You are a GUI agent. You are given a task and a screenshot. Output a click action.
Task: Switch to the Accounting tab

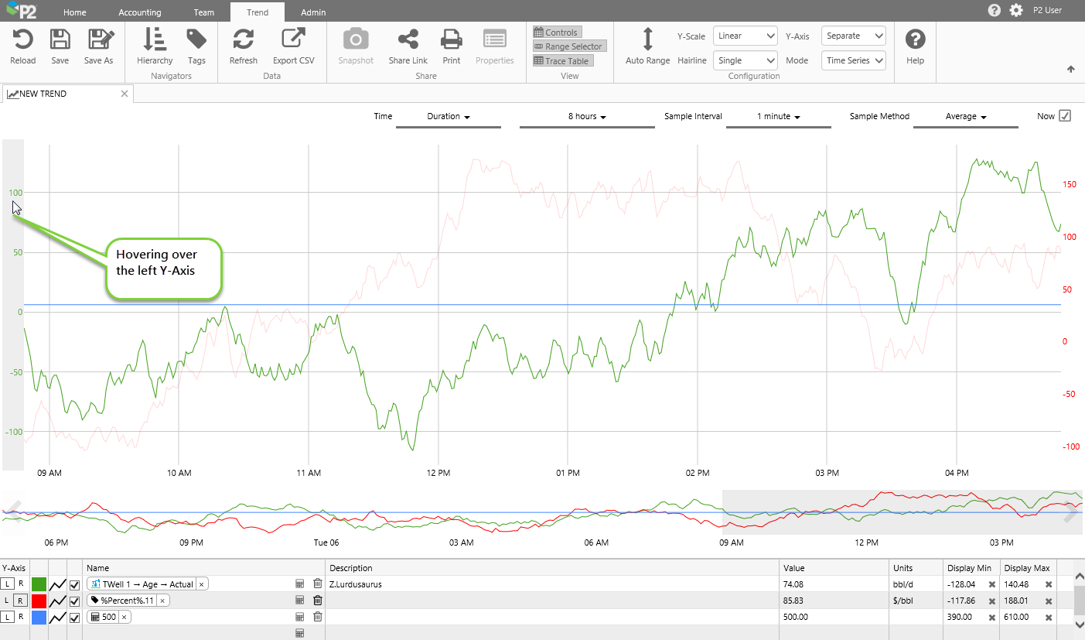coord(140,12)
